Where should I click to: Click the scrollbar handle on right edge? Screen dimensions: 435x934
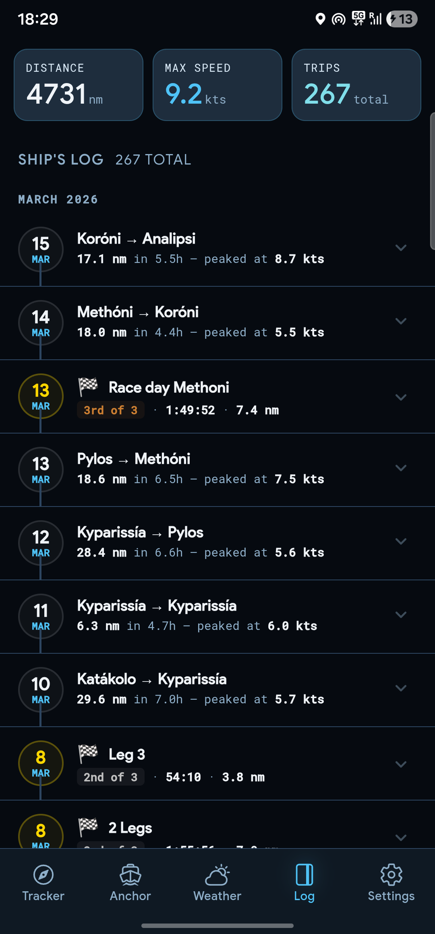433,181
